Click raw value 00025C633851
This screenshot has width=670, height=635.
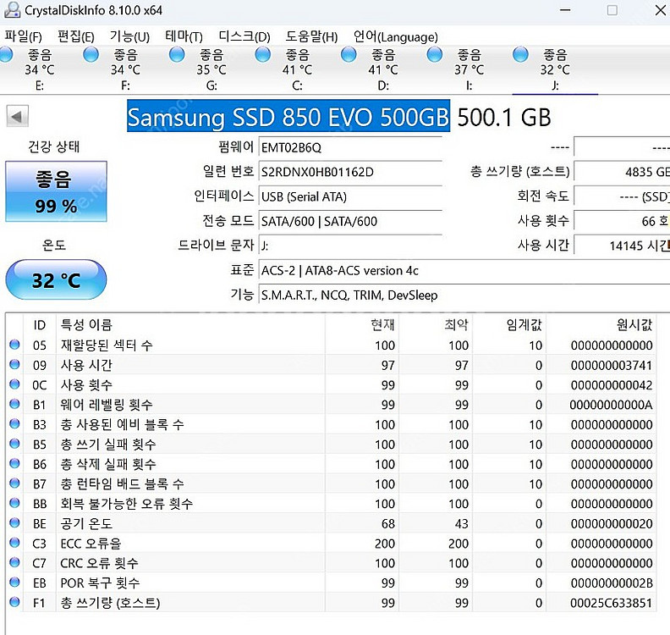[611, 603]
